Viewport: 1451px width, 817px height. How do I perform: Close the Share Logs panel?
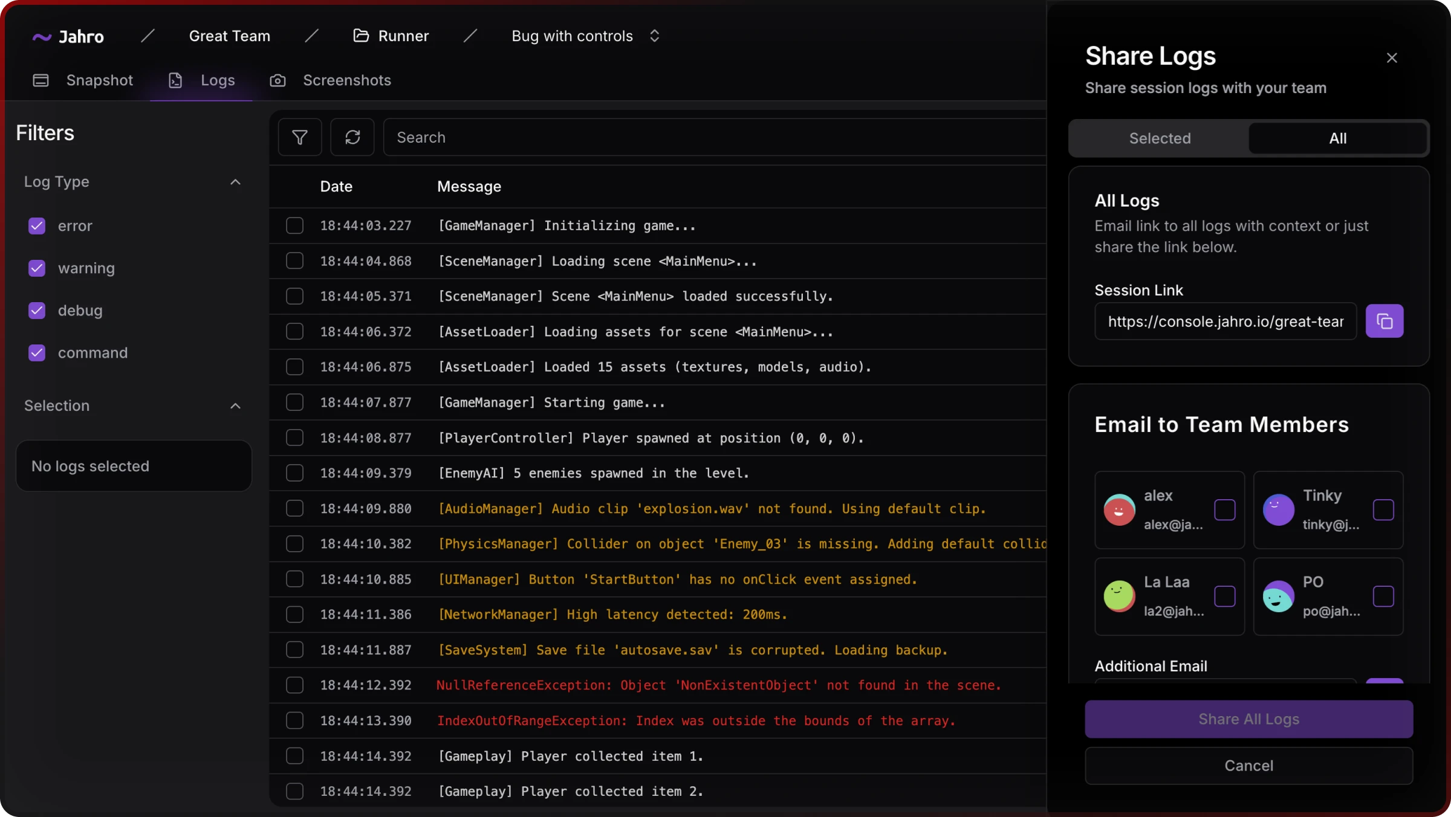point(1392,57)
